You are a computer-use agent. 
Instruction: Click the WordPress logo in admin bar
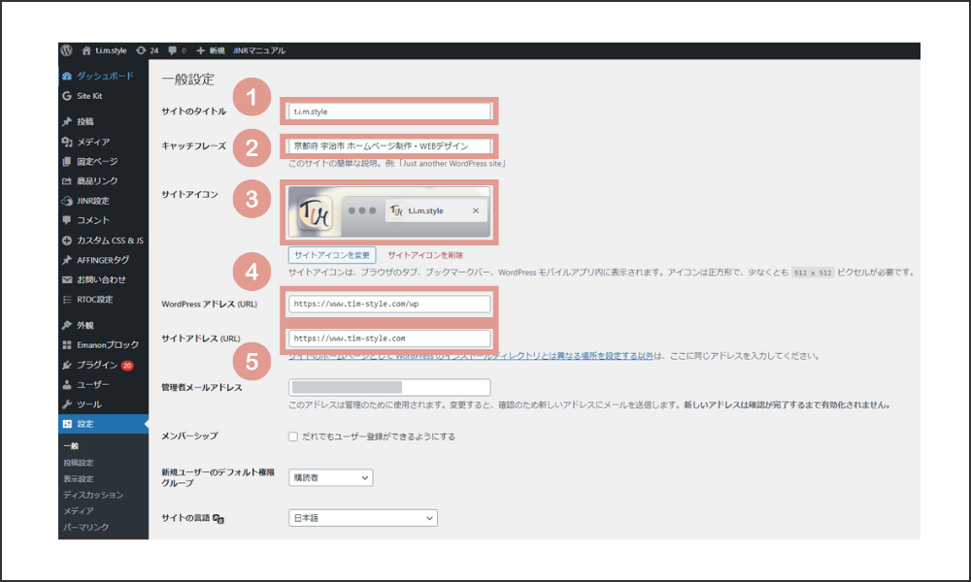[67, 50]
